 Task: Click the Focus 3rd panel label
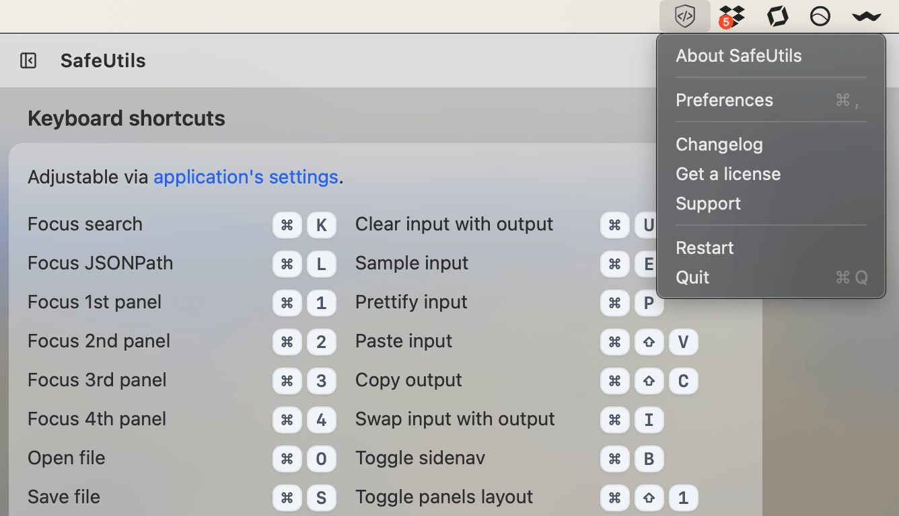pos(97,380)
